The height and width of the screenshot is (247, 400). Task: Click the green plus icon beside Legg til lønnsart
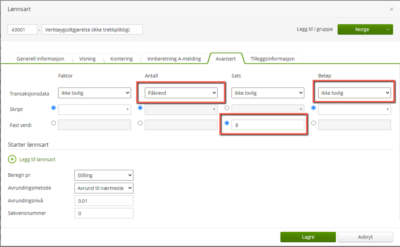[x=12, y=159]
